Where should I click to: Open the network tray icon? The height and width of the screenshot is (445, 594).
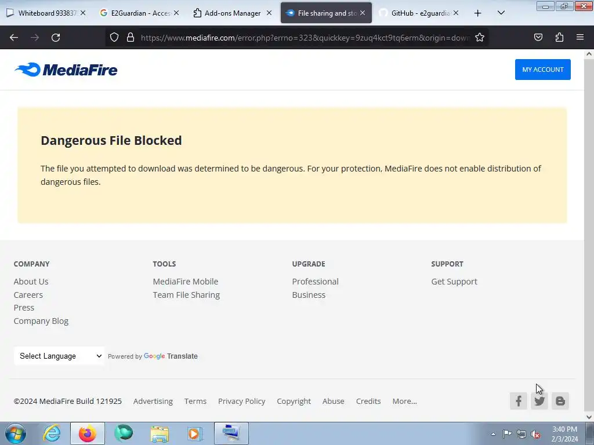tap(521, 434)
